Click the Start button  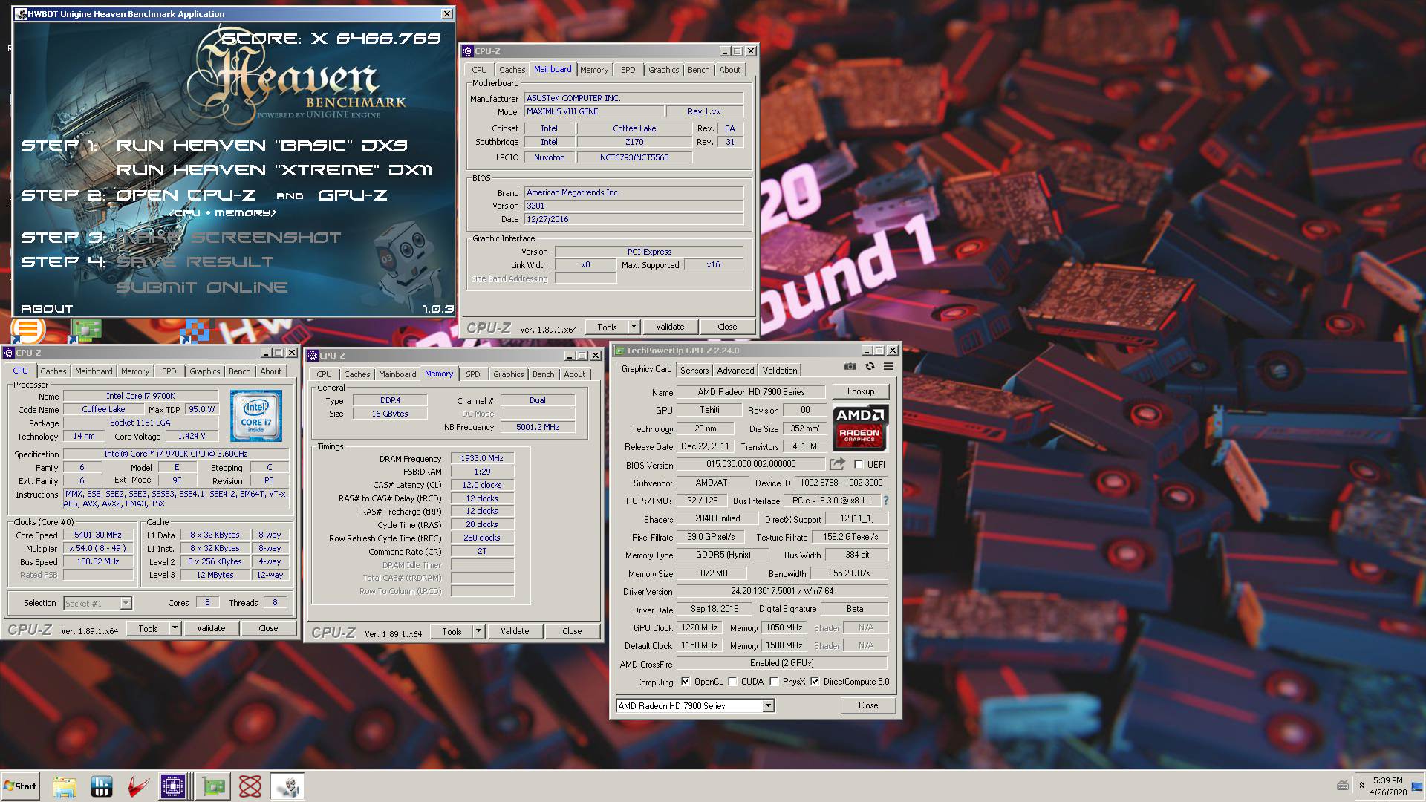tap(20, 786)
